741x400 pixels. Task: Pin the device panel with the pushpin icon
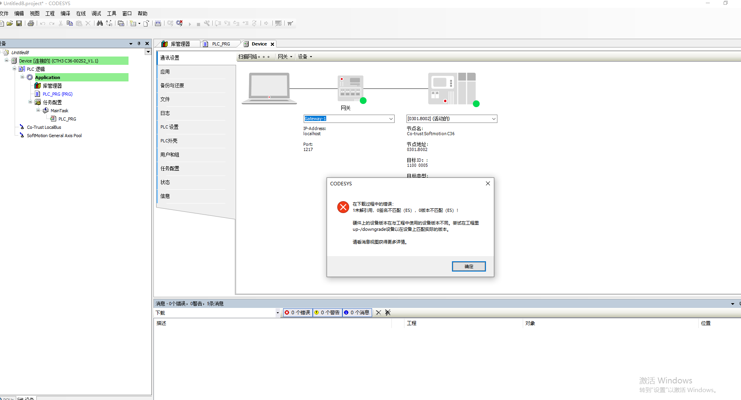pyautogui.click(x=139, y=43)
